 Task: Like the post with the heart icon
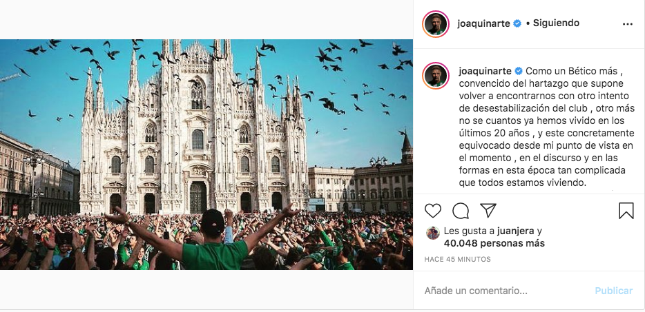coord(433,211)
